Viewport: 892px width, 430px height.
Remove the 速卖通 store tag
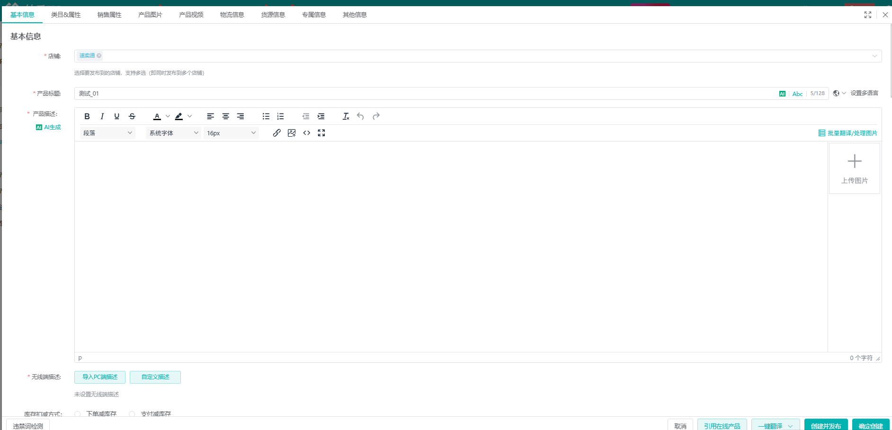click(99, 56)
